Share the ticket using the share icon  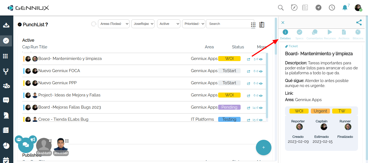pyautogui.click(x=359, y=23)
